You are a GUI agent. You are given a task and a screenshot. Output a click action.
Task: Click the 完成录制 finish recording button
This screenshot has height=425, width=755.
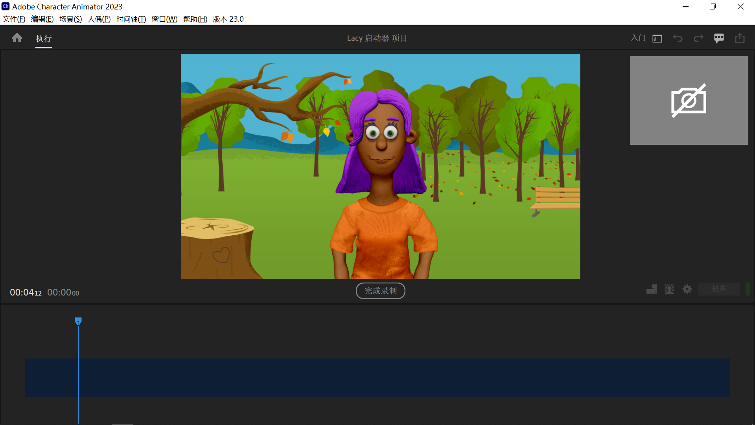380,291
